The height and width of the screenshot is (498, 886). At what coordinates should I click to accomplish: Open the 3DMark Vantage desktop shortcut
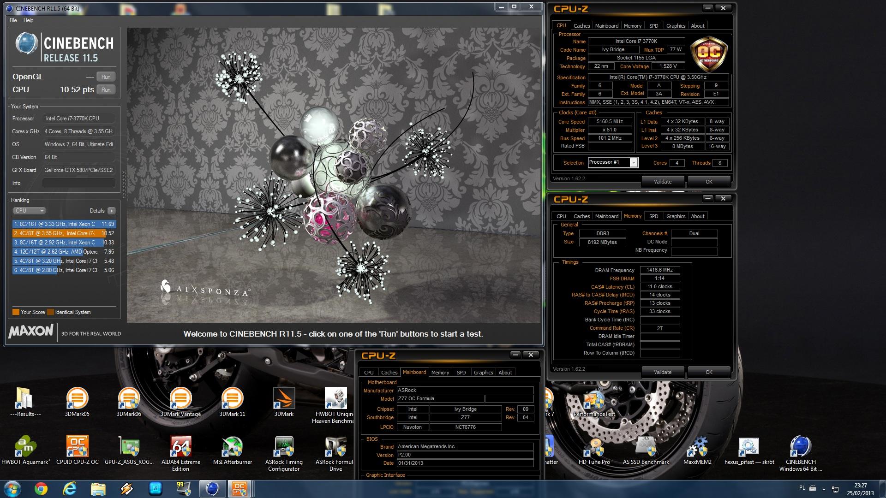(x=180, y=402)
